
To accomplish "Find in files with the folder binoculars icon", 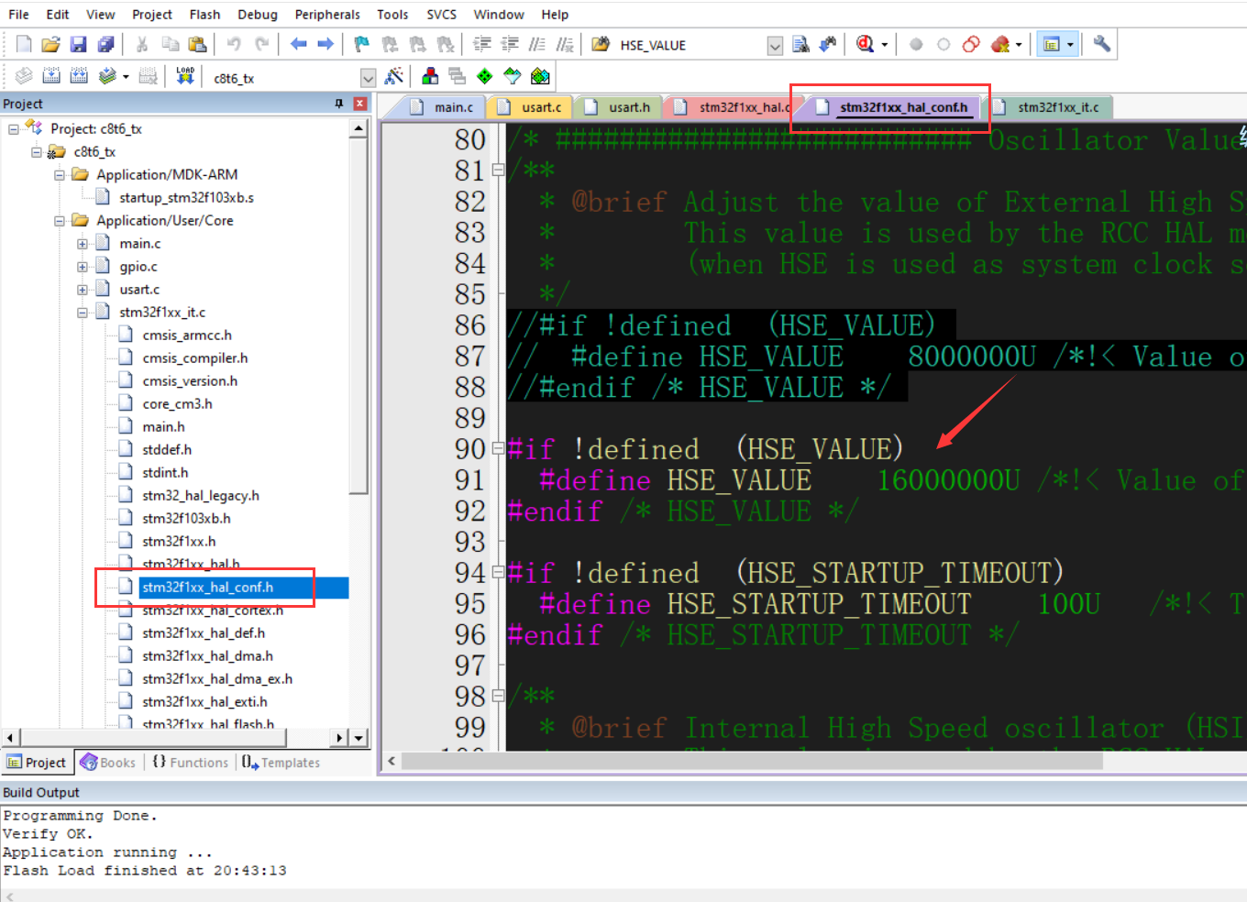I will coord(601,44).
